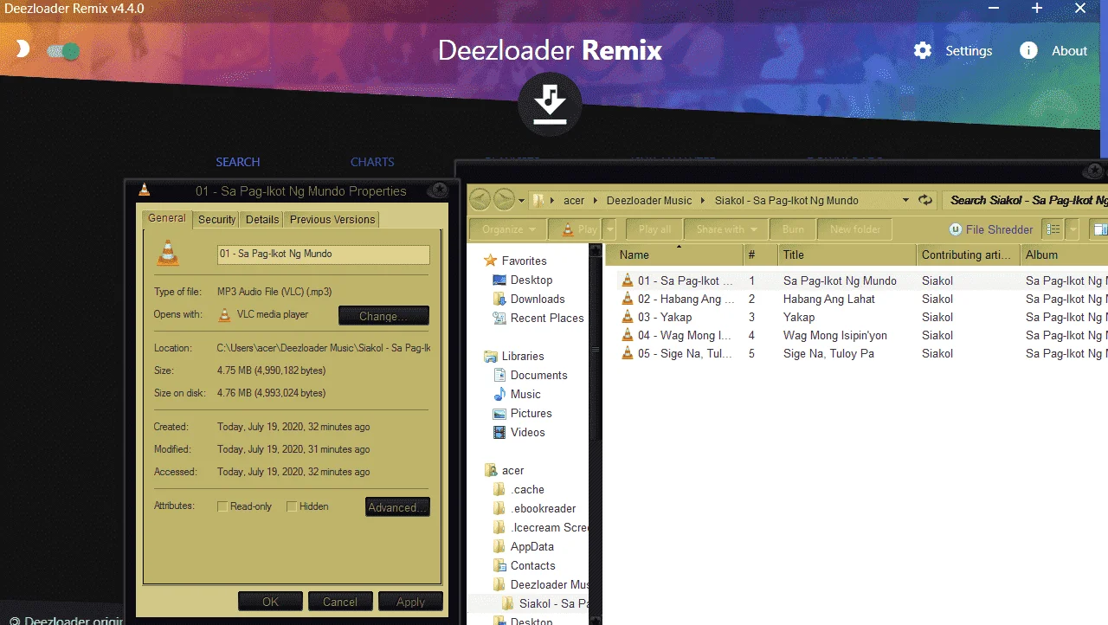The width and height of the screenshot is (1108, 625).
Task: Open Settings gear in Deezloader
Action: coord(923,50)
